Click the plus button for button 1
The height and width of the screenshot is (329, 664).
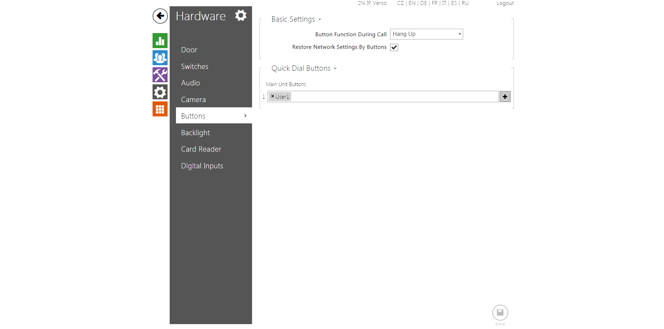[x=505, y=97]
